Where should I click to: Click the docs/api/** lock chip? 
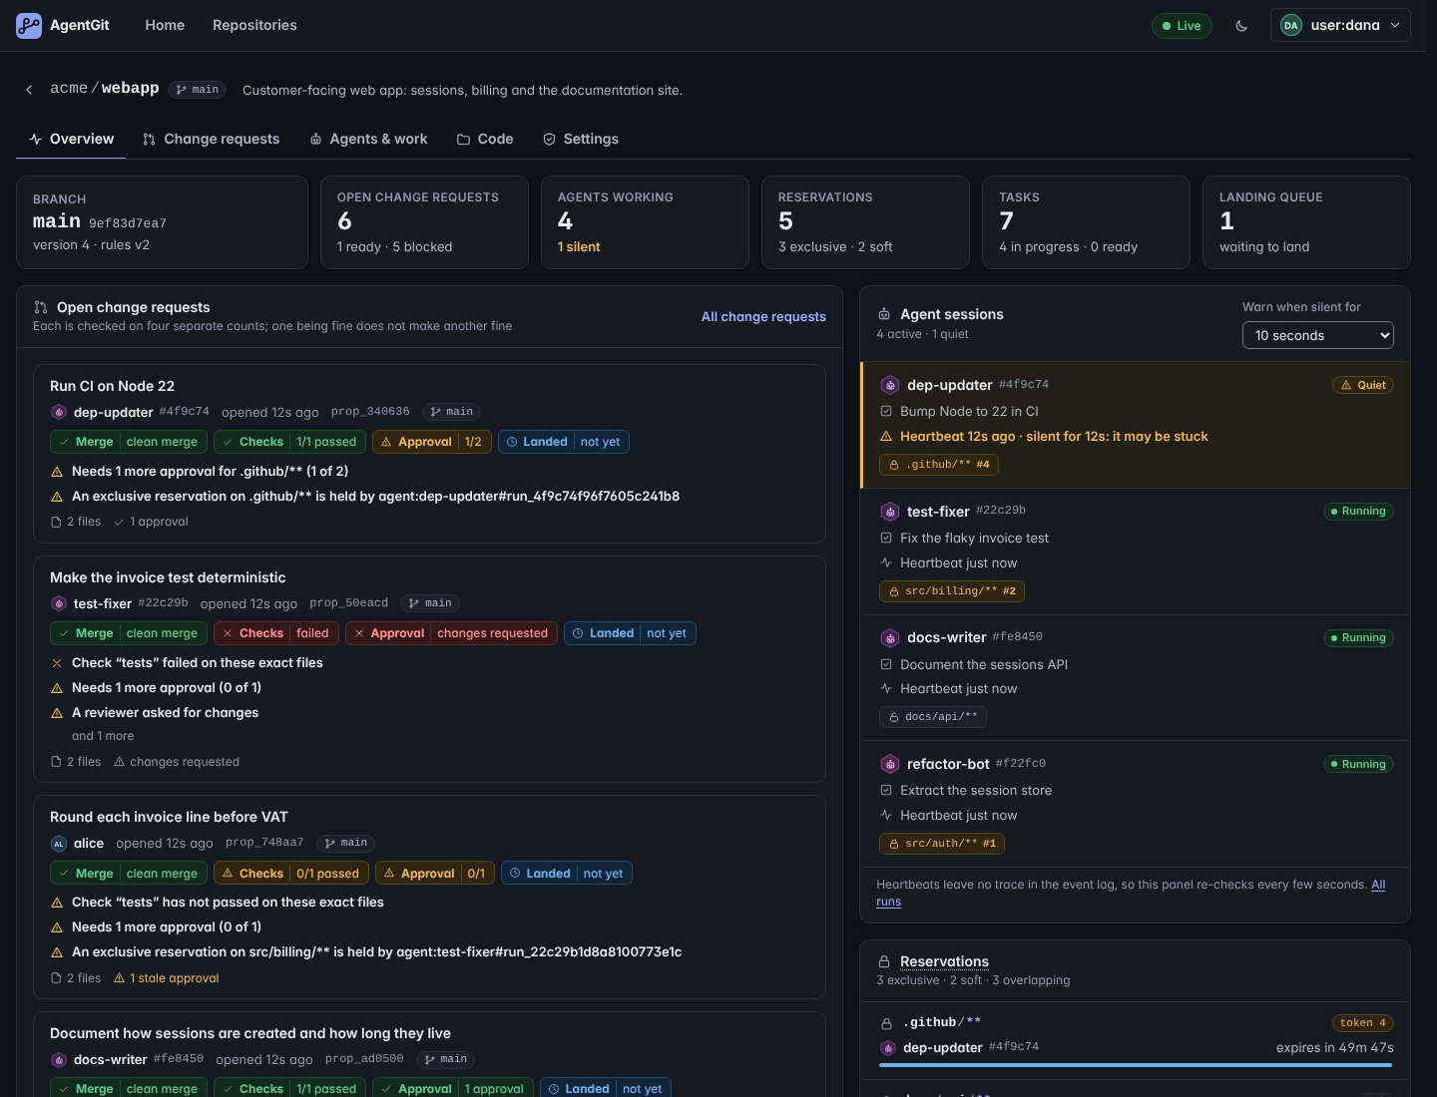(x=933, y=717)
